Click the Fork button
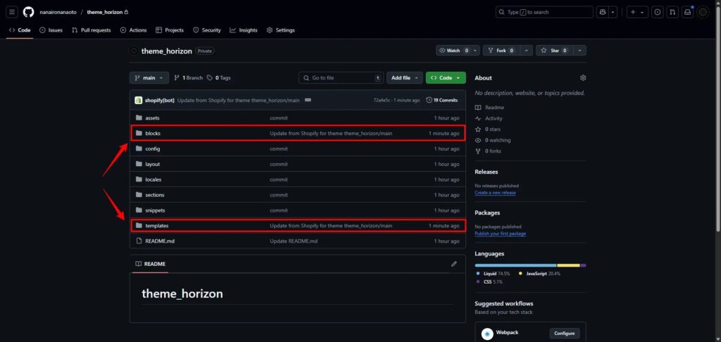This screenshot has width=721, height=342. point(501,51)
